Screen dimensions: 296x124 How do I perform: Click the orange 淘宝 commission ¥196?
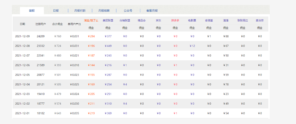(91, 46)
